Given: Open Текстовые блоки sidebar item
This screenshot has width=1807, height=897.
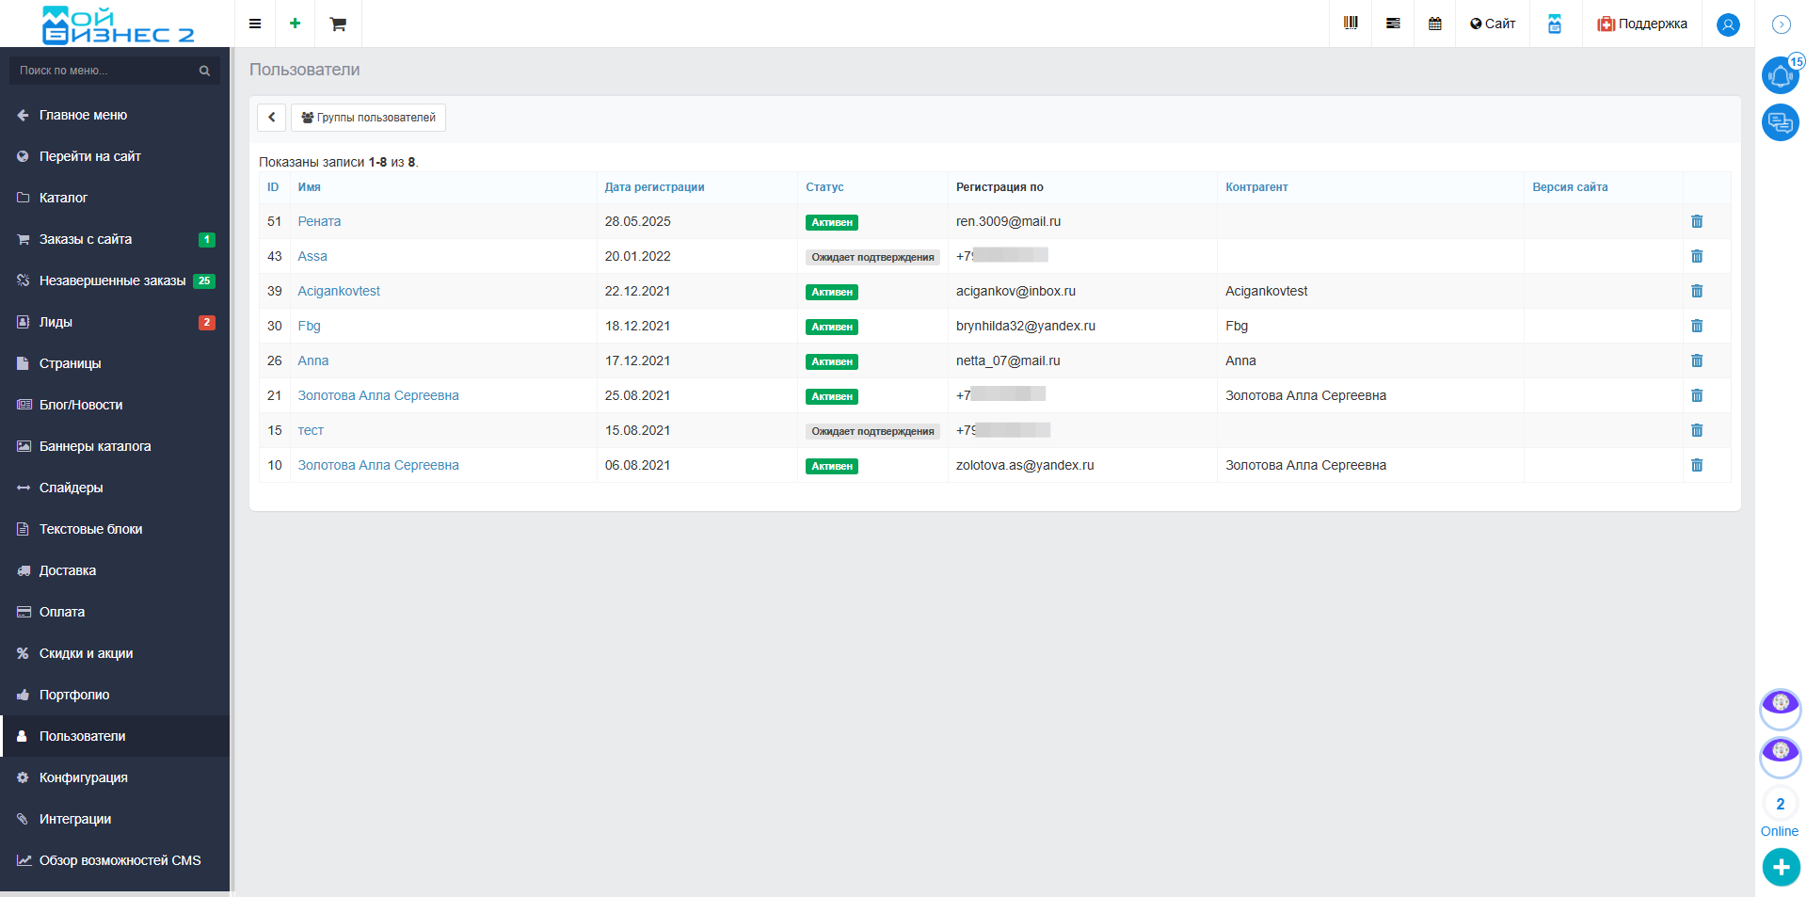Looking at the screenshot, I should (115, 529).
